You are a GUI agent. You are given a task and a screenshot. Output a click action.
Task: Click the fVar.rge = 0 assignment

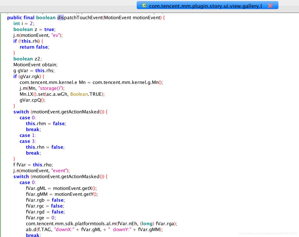tap(41, 218)
